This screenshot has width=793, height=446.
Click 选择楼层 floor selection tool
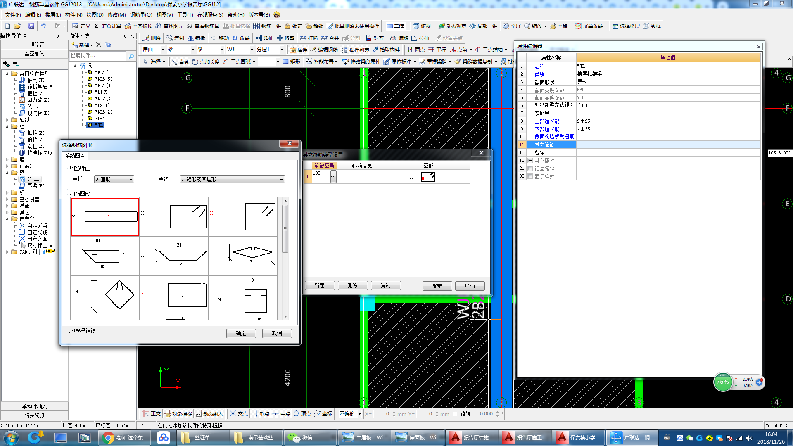626,26
